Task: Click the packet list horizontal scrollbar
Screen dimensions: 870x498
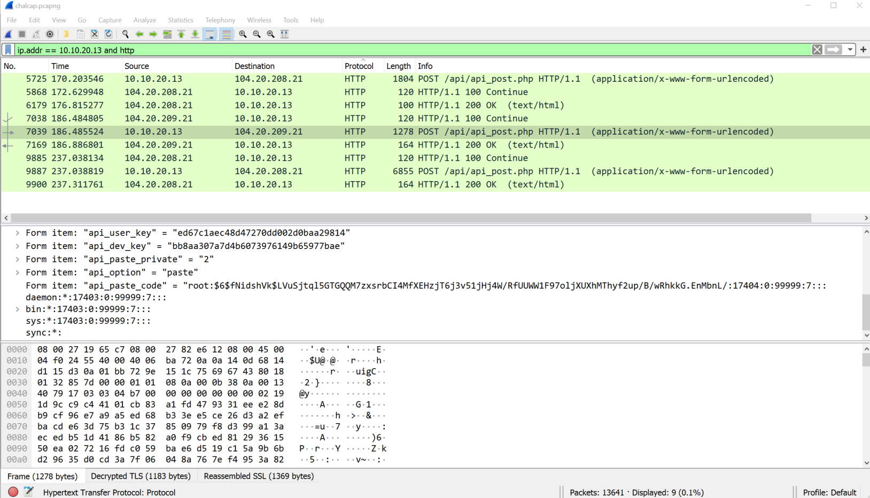Action: pyautogui.click(x=410, y=218)
